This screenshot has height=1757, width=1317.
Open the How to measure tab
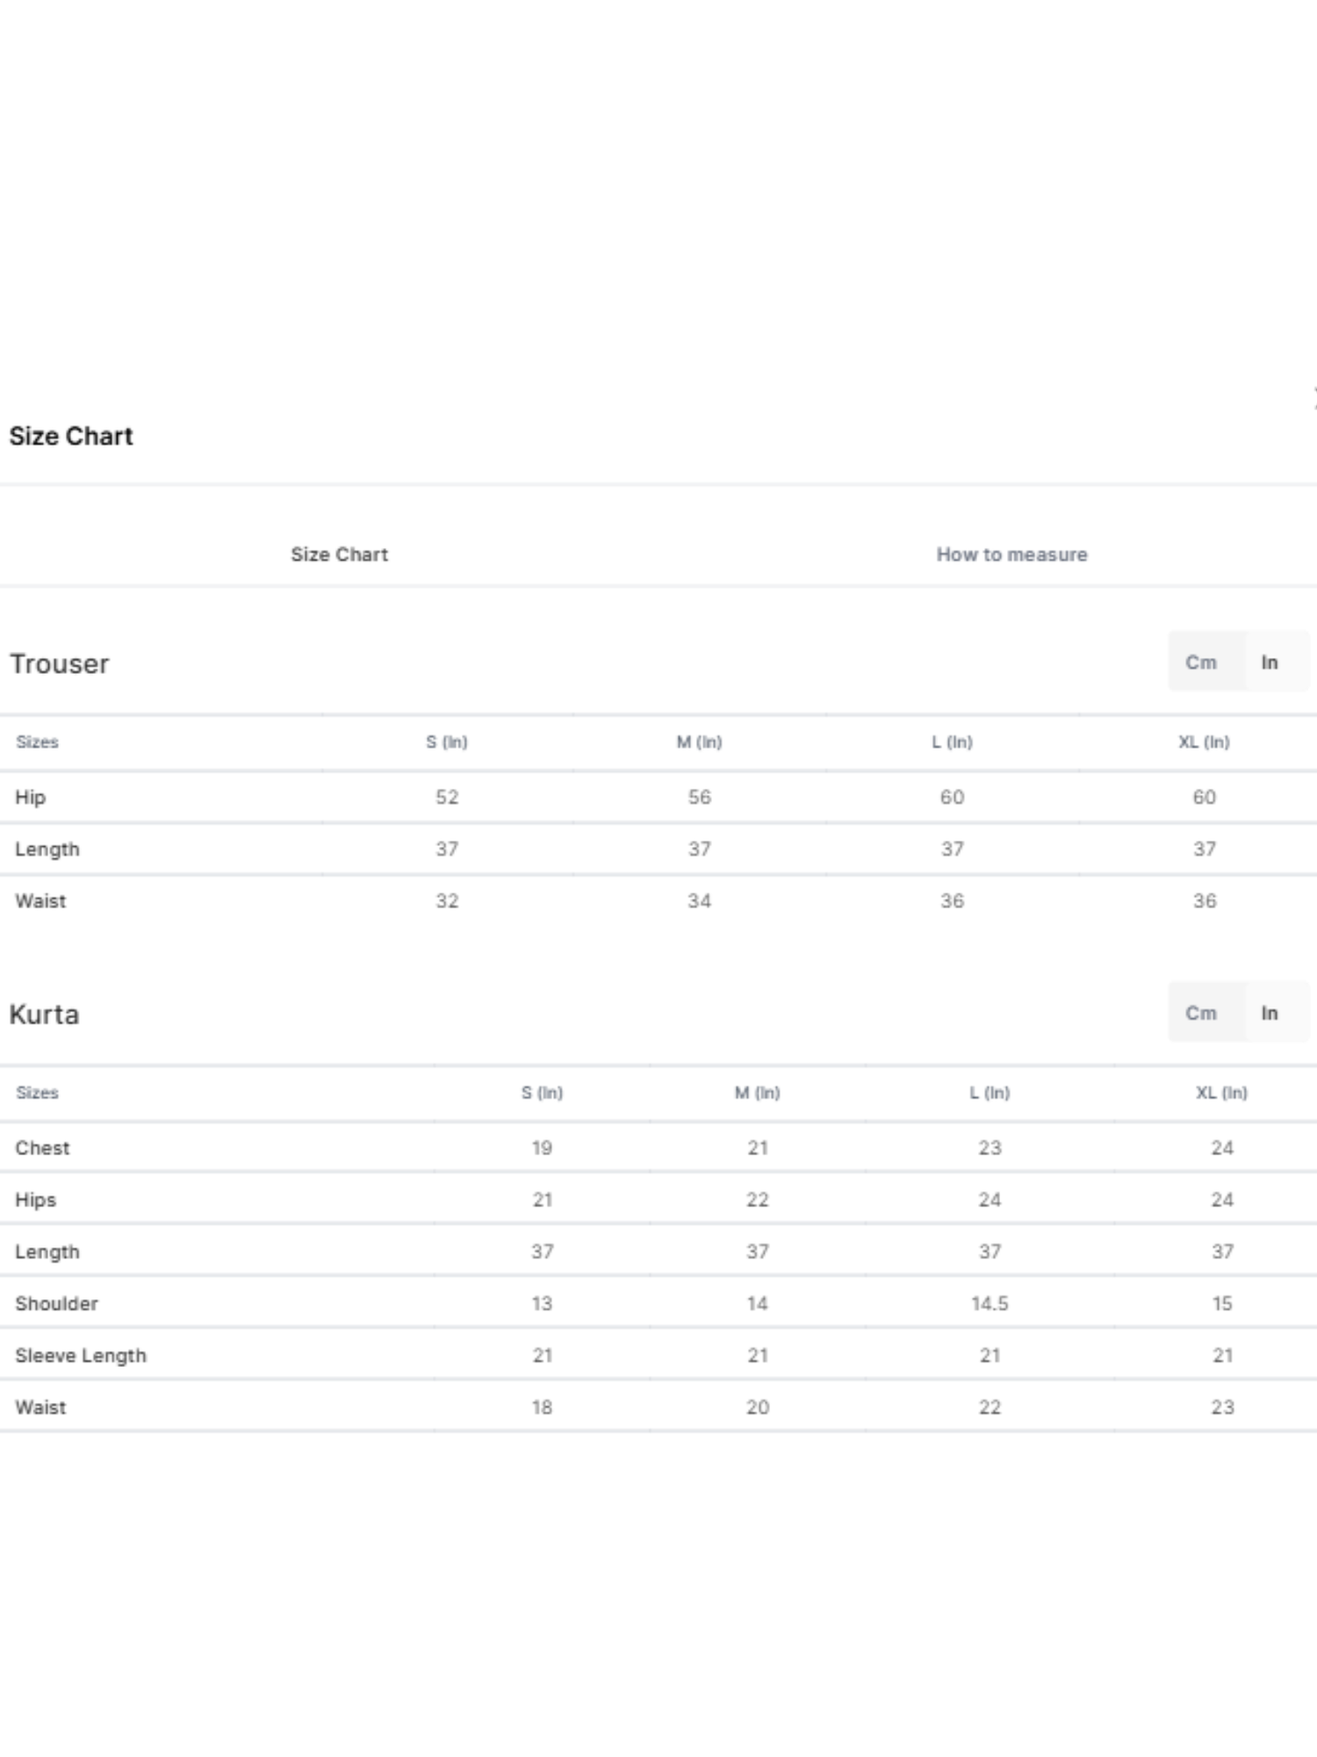[x=1012, y=554]
